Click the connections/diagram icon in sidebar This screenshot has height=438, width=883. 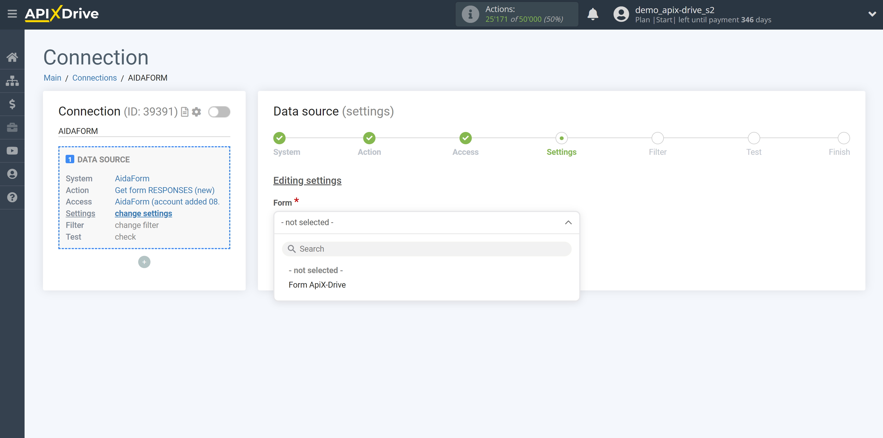[x=12, y=81]
